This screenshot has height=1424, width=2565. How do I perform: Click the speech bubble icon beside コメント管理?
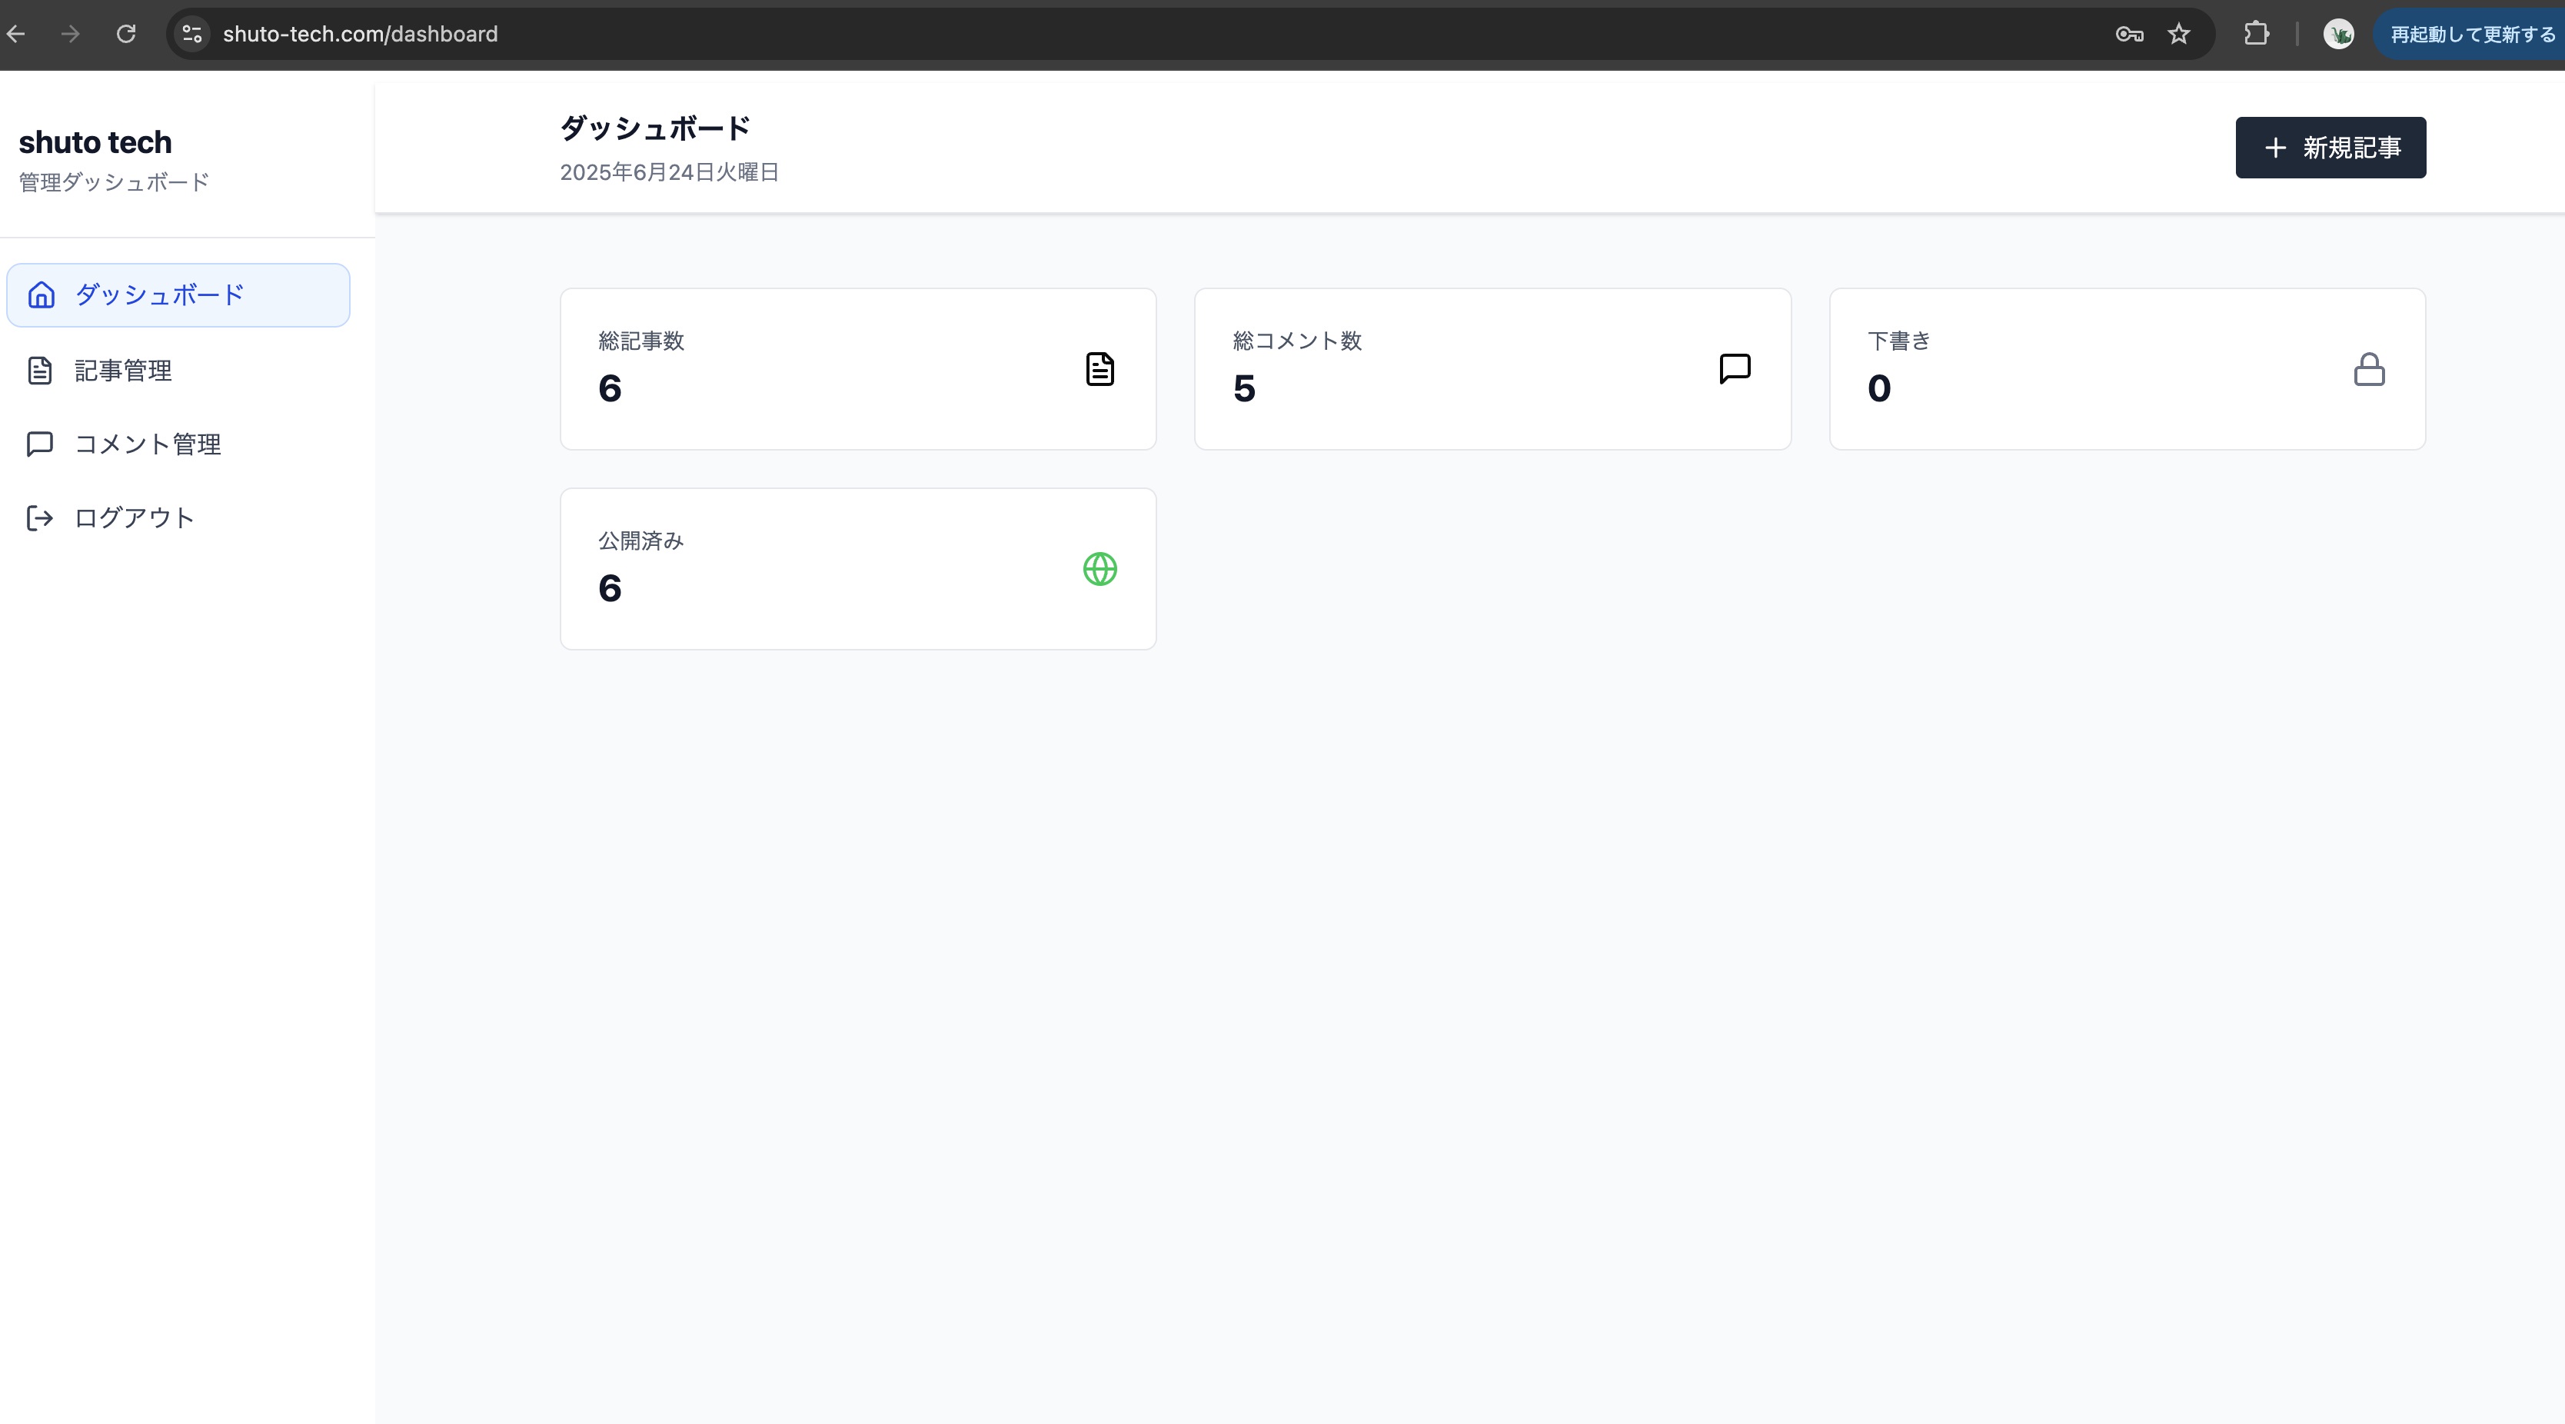pyautogui.click(x=40, y=444)
